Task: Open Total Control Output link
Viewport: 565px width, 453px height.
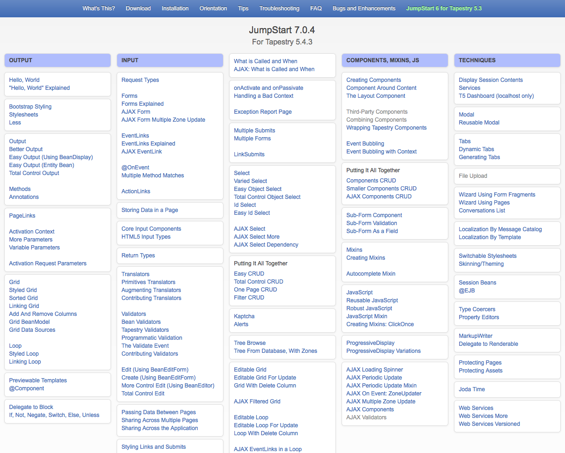Action: 34,173
